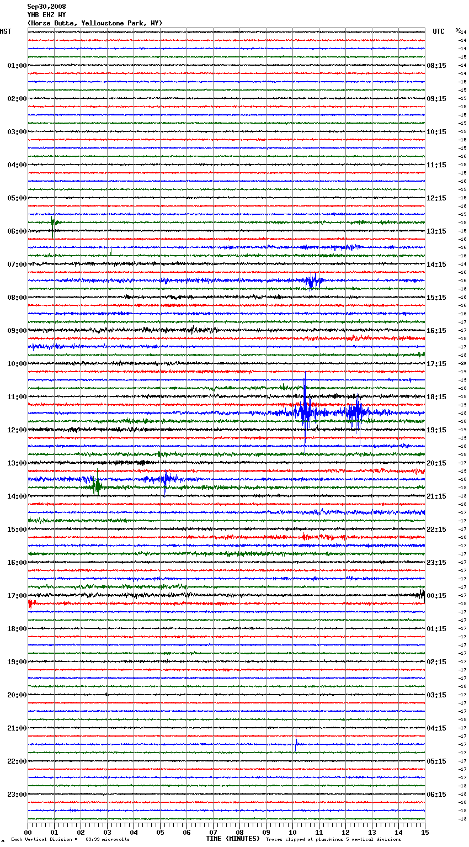Image resolution: width=469 pixels, height=847 pixels.
Task: Select the 00:15 UTC time label
Action: click(436, 596)
